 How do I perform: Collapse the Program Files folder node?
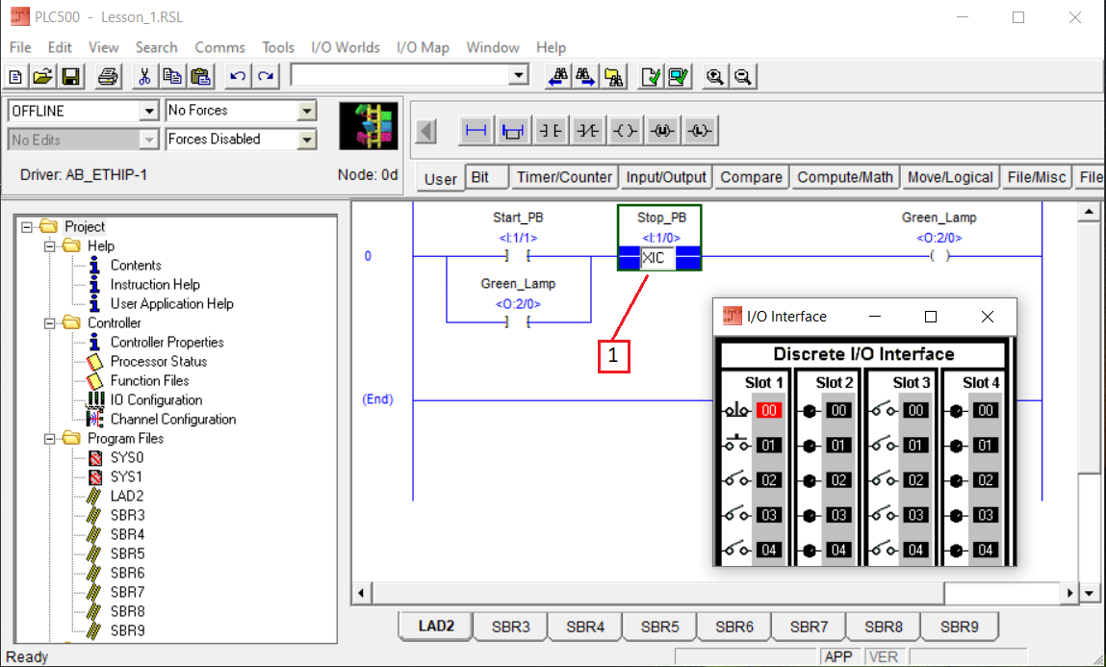(x=49, y=439)
